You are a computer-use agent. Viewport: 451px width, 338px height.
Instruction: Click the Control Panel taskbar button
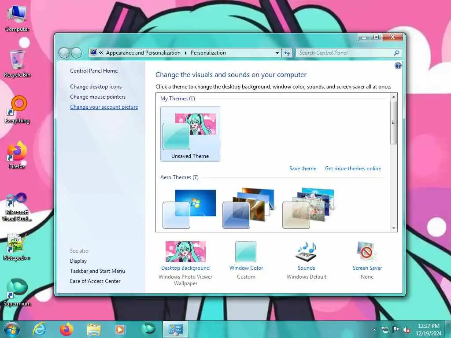click(x=176, y=329)
